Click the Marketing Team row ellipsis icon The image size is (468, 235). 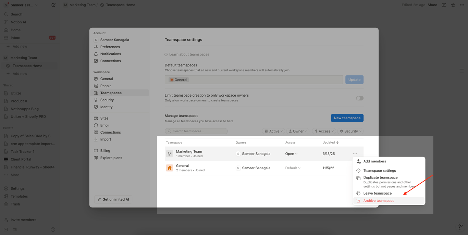point(355,154)
